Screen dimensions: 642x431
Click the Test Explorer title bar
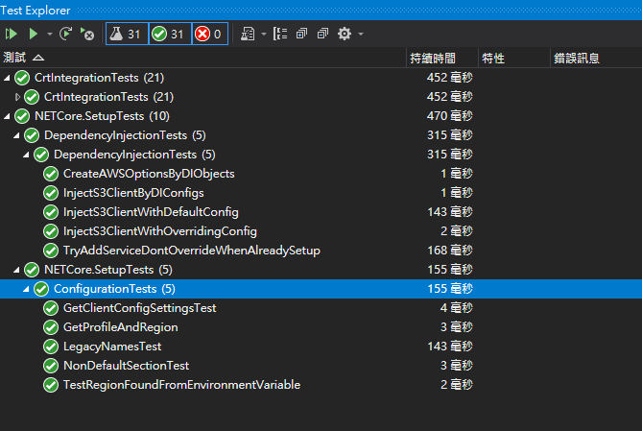[321, 10]
